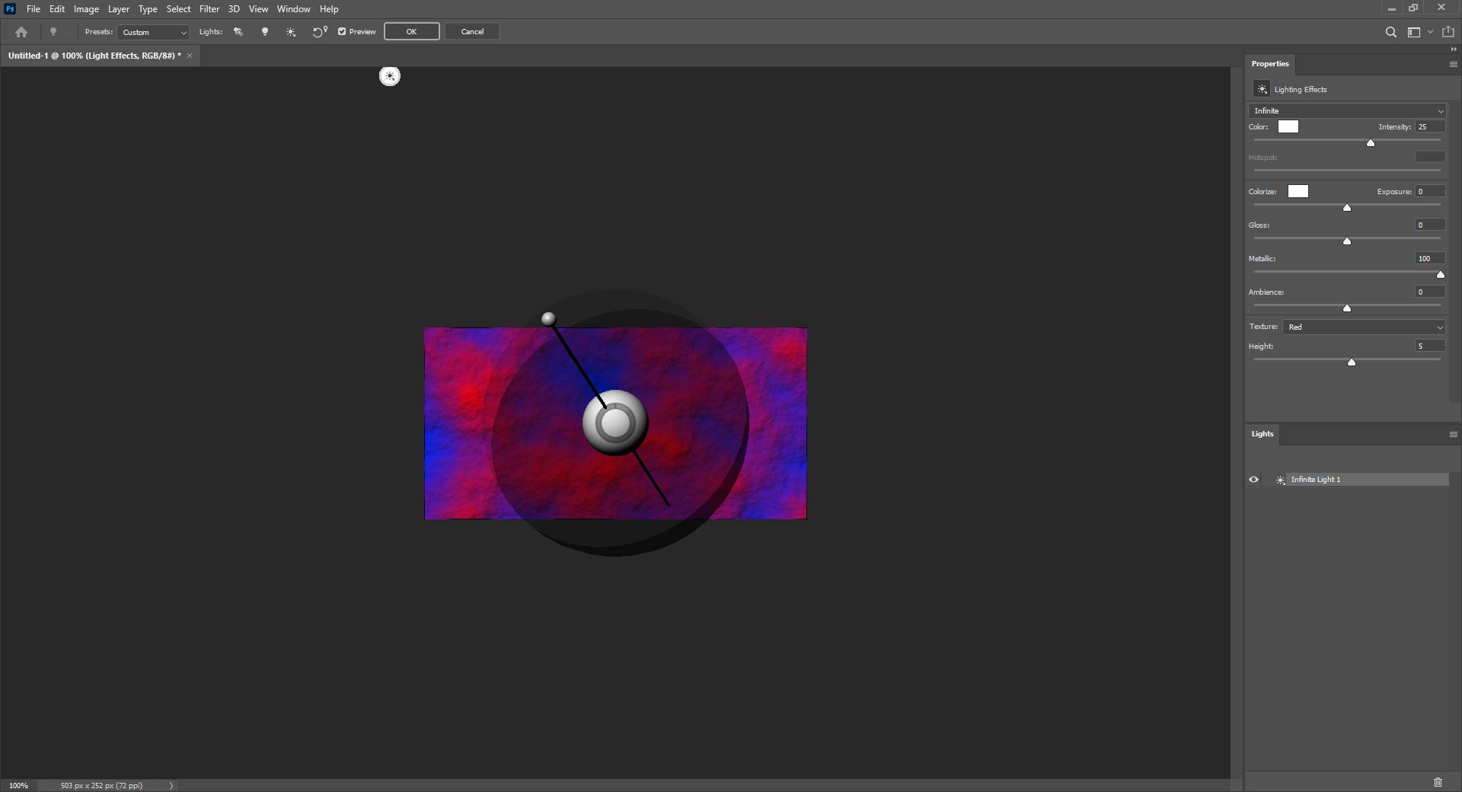Open the Properties panel menu
Image resolution: width=1462 pixels, height=792 pixels.
click(x=1452, y=64)
